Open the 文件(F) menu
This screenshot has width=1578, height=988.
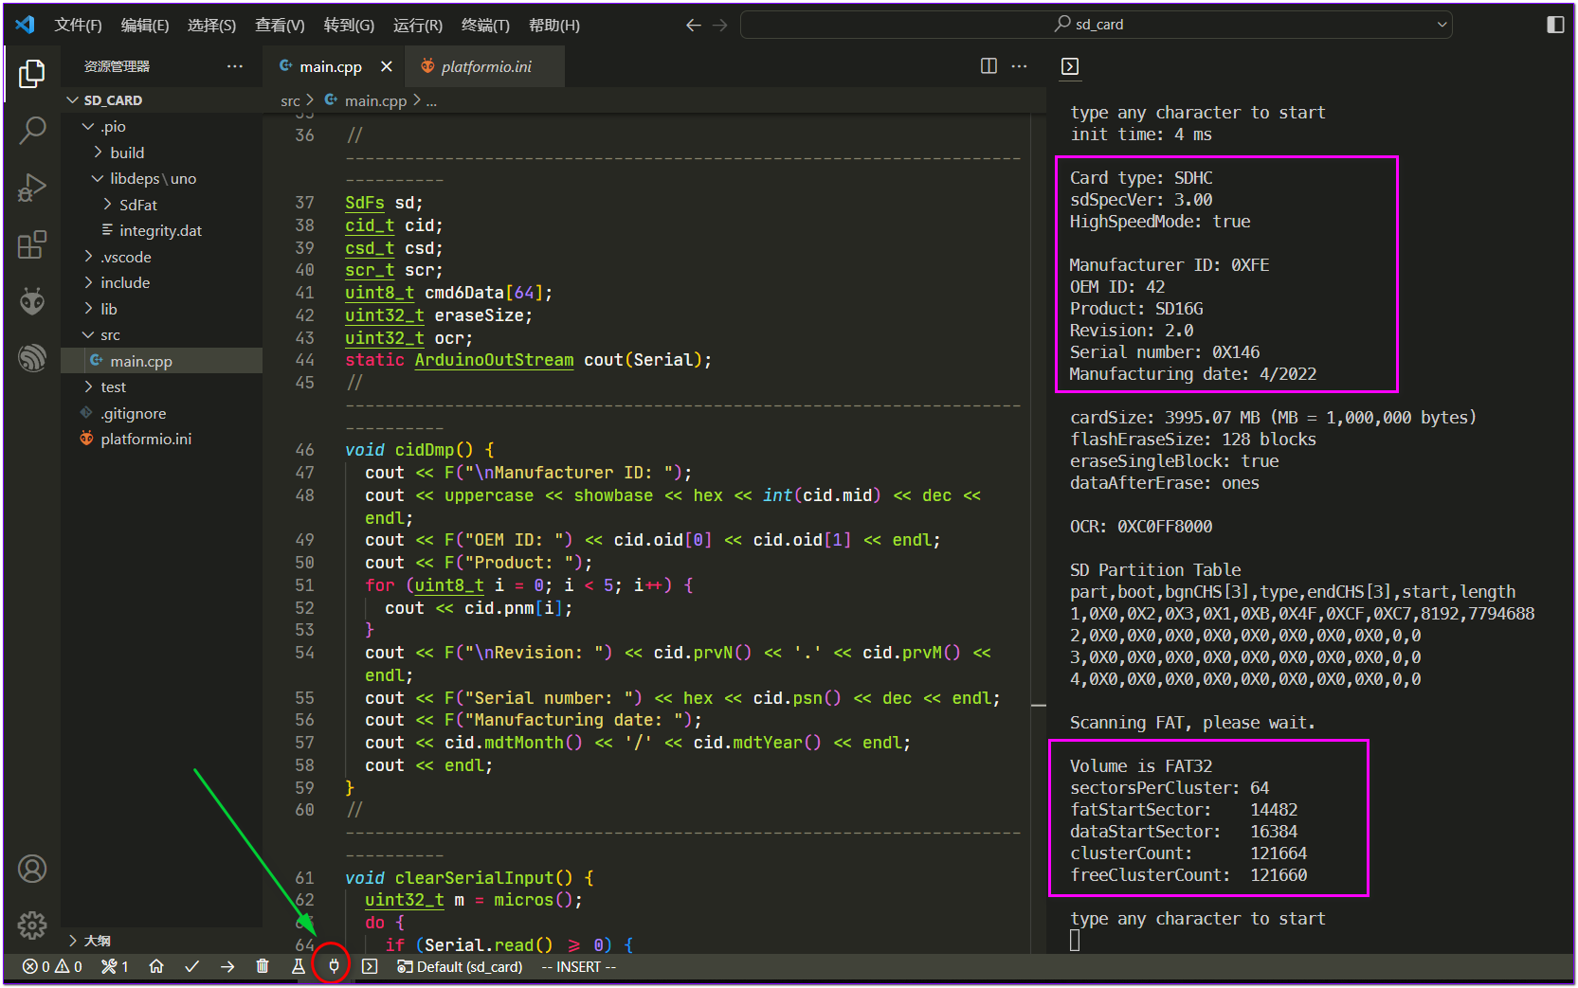coord(78,26)
